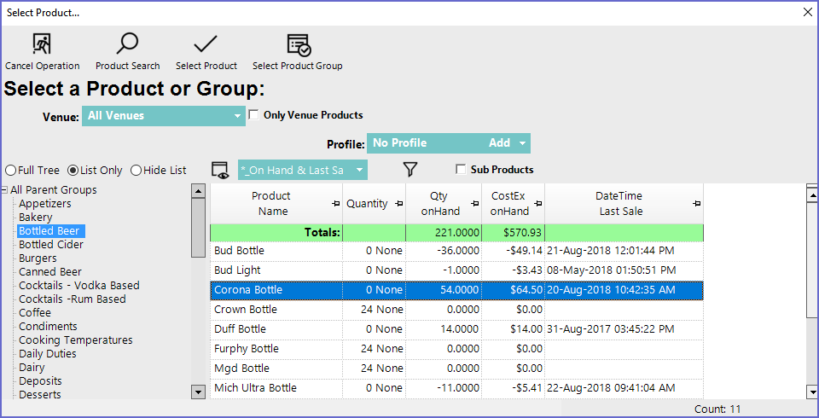Click the Select Product checkmark icon
Viewport: 819px width, 418px height.
(206, 44)
